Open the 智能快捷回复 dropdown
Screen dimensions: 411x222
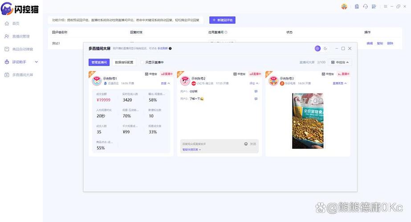tap(191, 150)
